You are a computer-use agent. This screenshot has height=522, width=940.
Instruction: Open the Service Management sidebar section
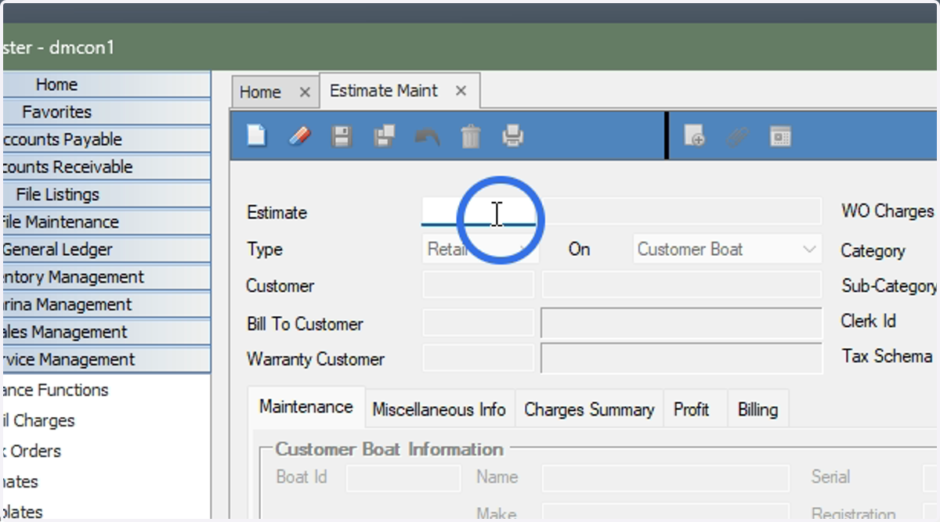tap(107, 360)
